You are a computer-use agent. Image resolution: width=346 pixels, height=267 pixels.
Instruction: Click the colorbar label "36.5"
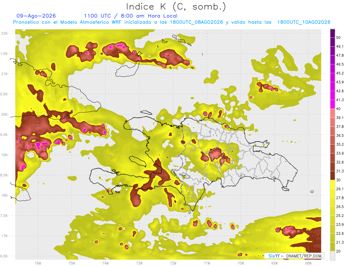340,135
